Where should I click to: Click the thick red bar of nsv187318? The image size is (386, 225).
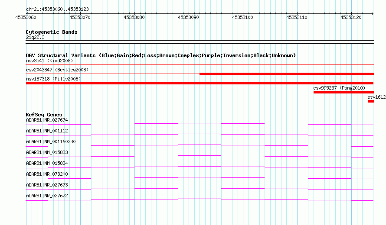[x=200, y=83]
